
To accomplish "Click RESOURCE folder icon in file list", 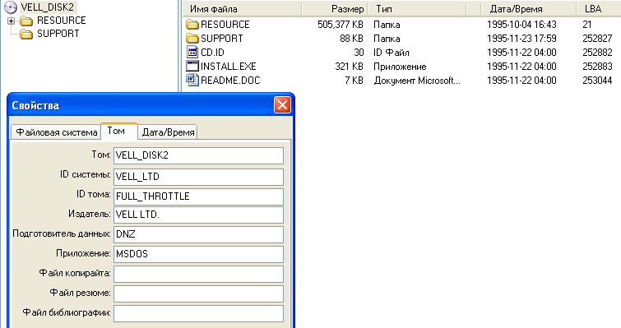I will click(192, 25).
